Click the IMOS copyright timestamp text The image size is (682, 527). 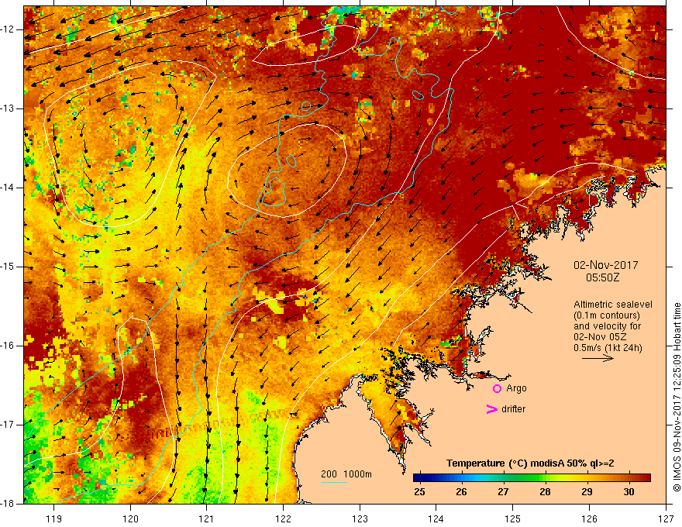677,398
